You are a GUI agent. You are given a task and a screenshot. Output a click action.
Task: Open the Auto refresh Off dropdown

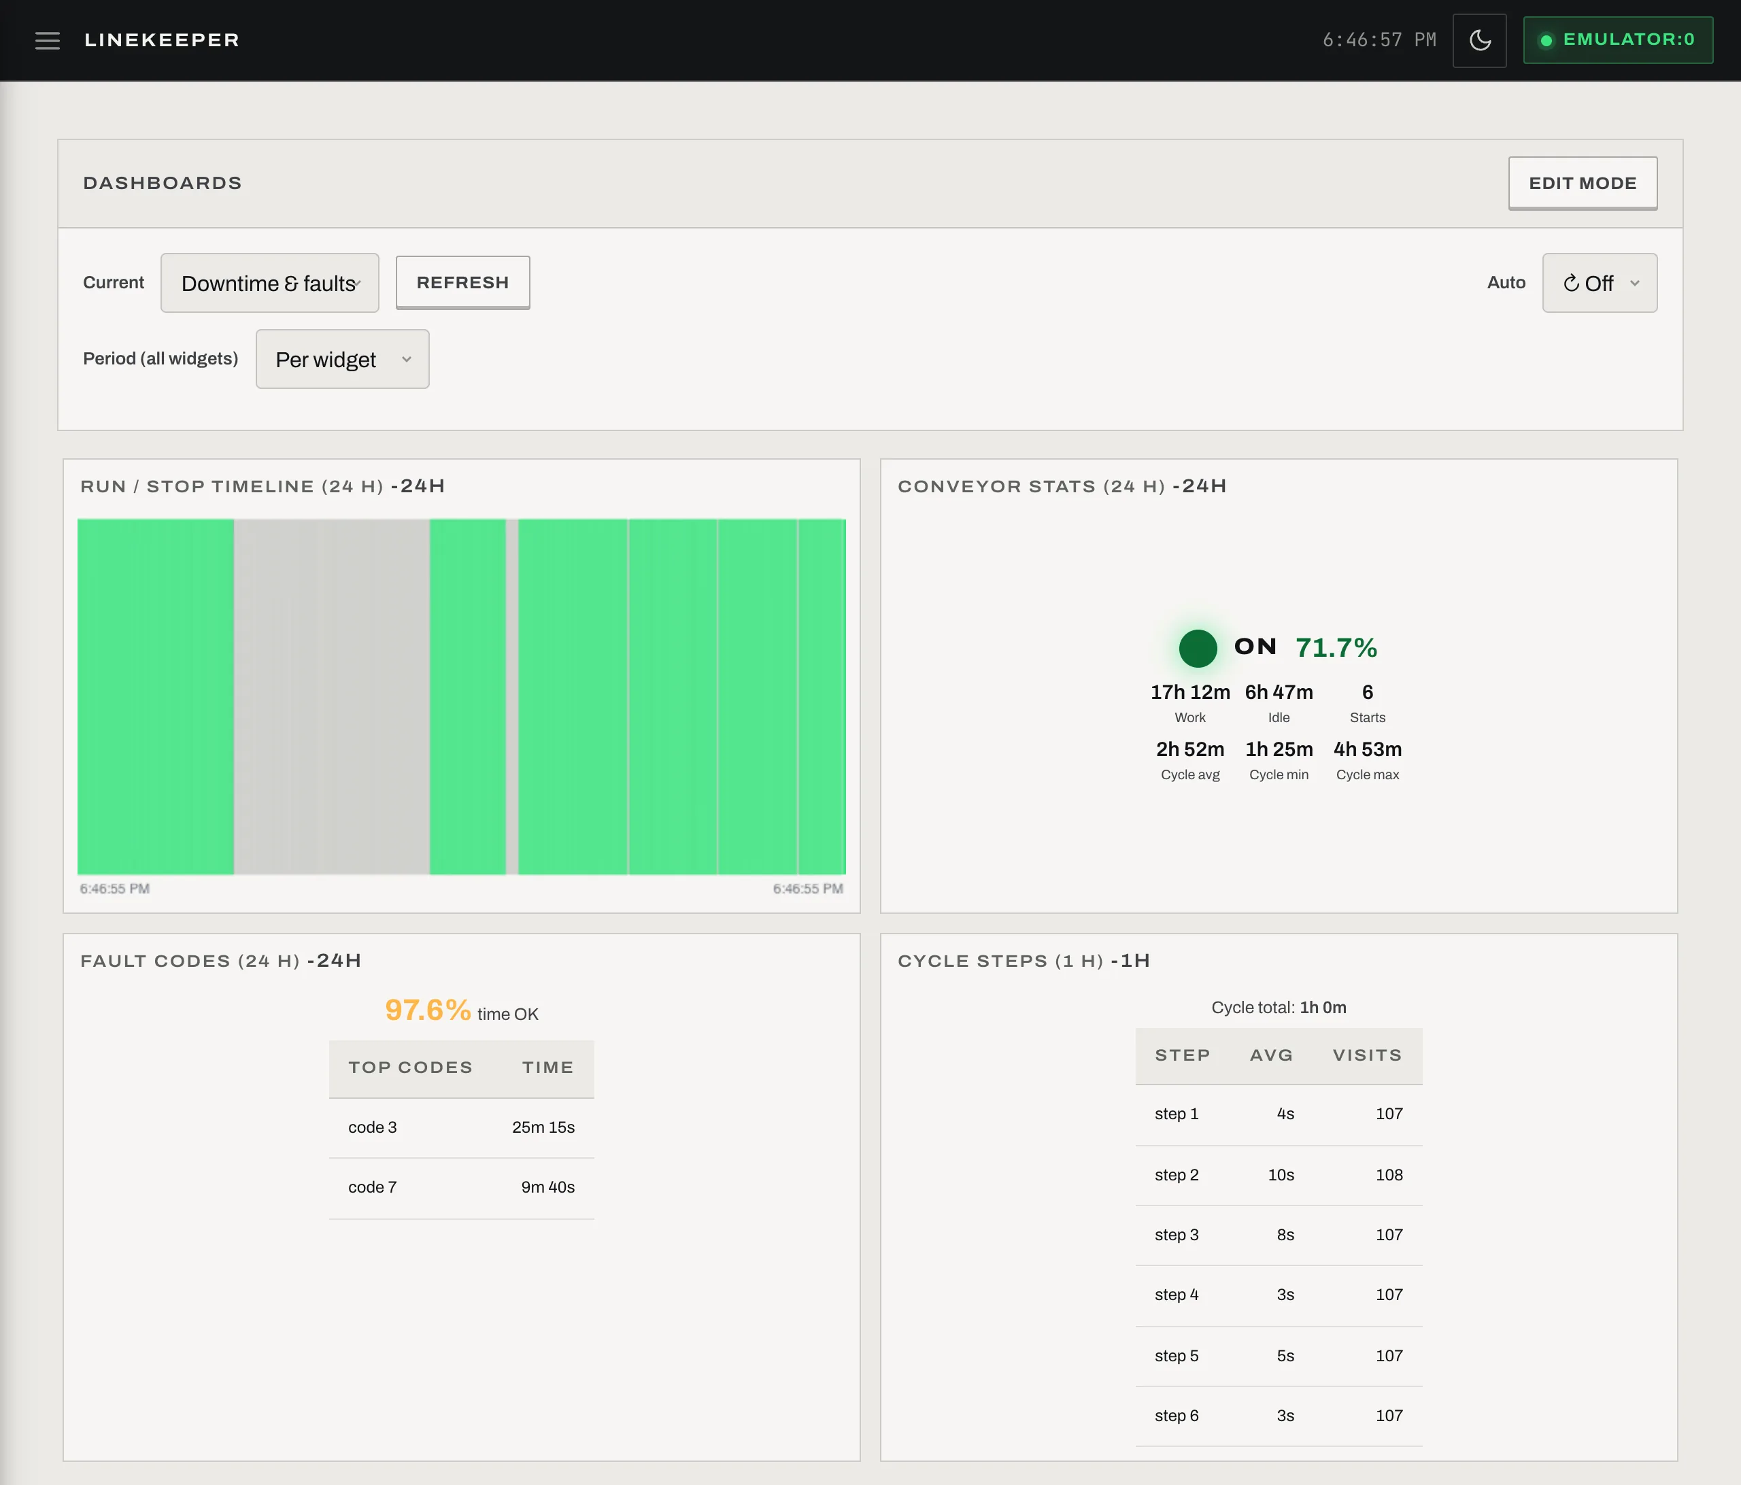[x=1600, y=283]
